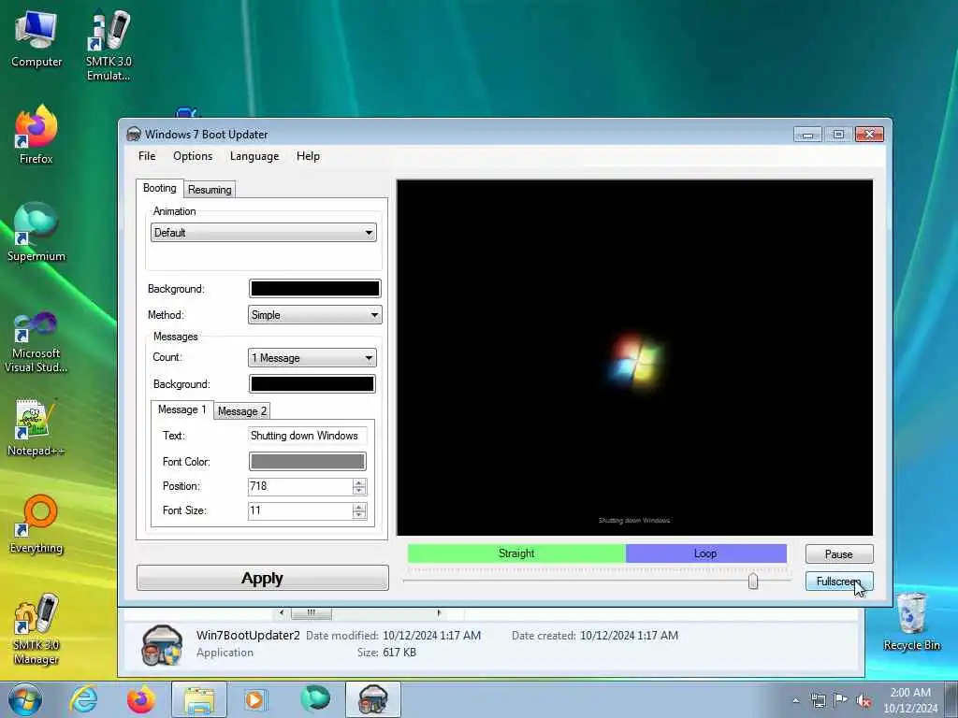This screenshot has width=958, height=718.
Task: Open Internet Explorer from the taskbar
Action: tap(83, 699)
